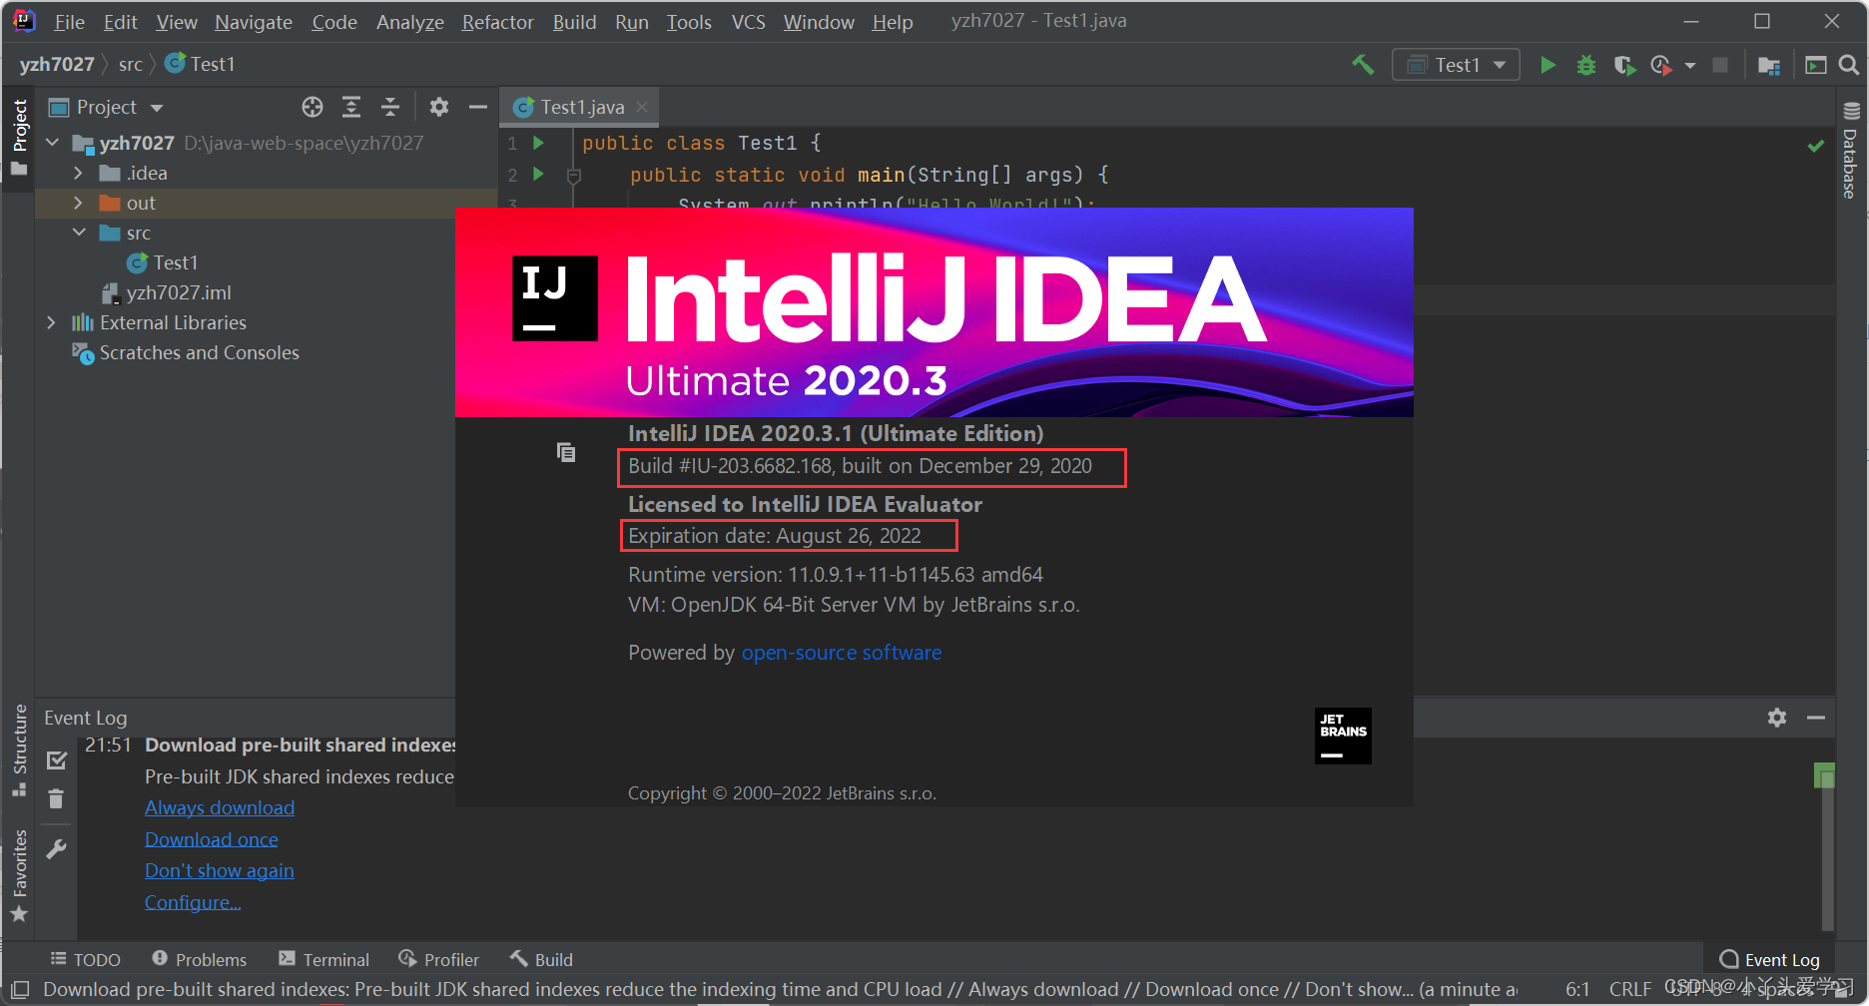This screenshot has height=1006, width=1869.
Task: Open the TODO tool window tab
Action: (85, 959)
